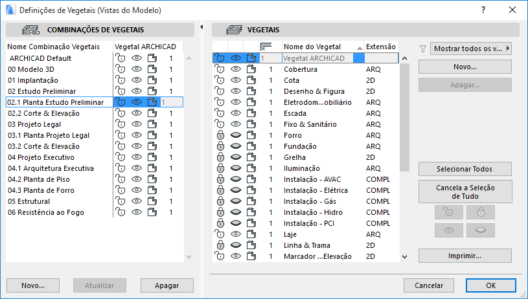The image size is (528, 299).
Task: Toggle visibility of Vegetal ARCHICAD layer
Action: click(x=236, y=58)
